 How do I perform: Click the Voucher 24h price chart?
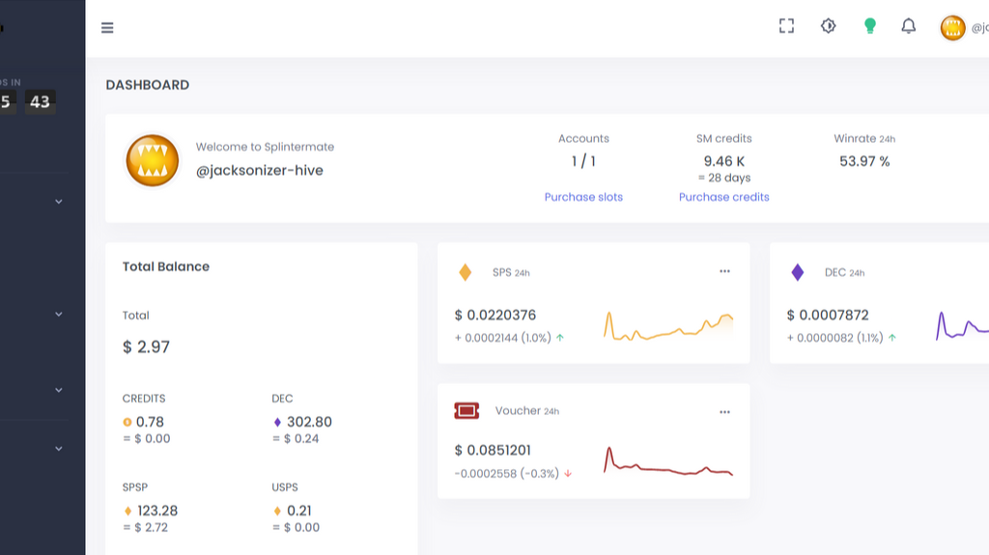click(x=668, y=462)
